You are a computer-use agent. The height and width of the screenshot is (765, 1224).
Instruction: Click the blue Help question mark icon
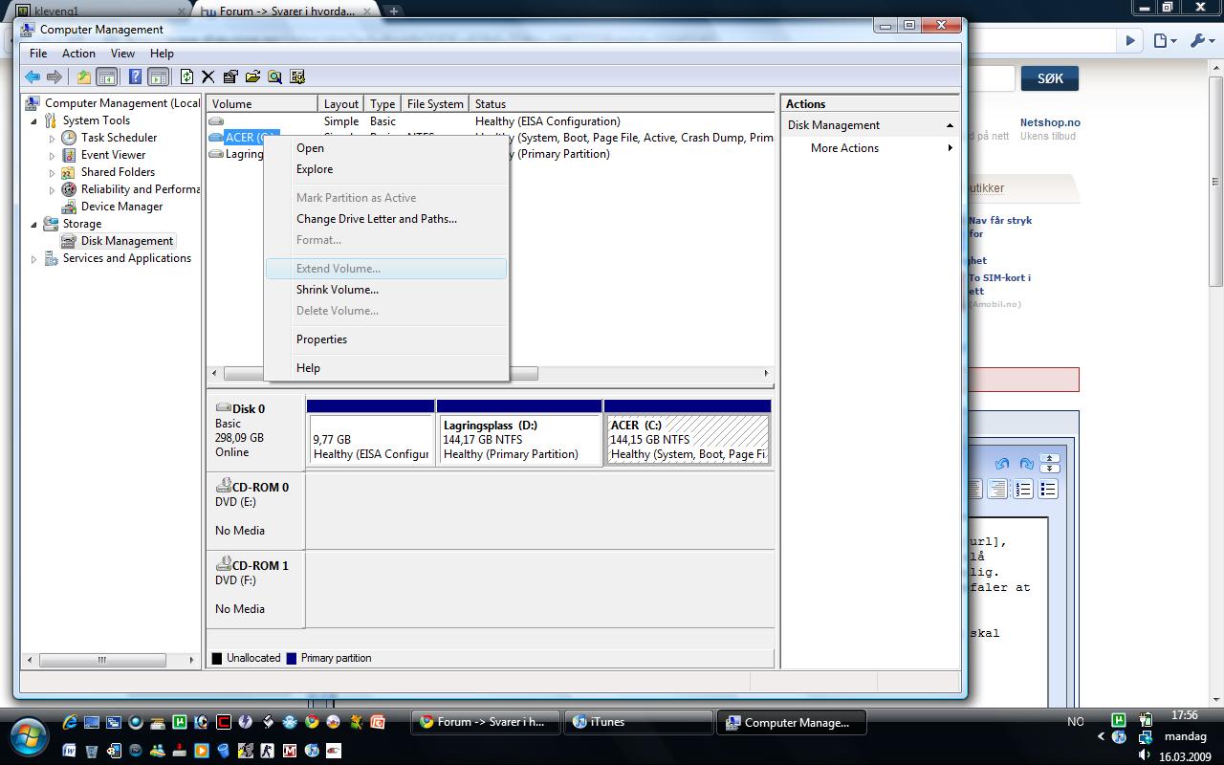click(x=136, y=77)
